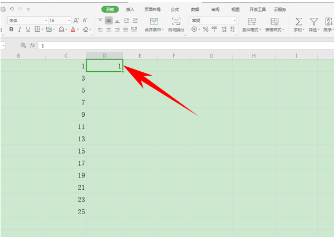Increase font size with A+ icon
Image resolution: width=334 pixels, height=237 pixels.
coord(76,21)
